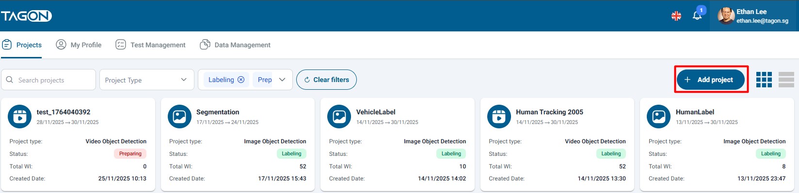This screenshot has width=799, height=193.
Task: Click the TAGON logo
Action: point(26,16)
